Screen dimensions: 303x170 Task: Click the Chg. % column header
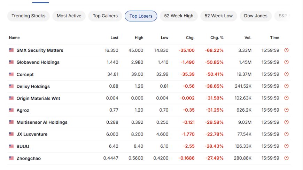(x=217, y=38)
